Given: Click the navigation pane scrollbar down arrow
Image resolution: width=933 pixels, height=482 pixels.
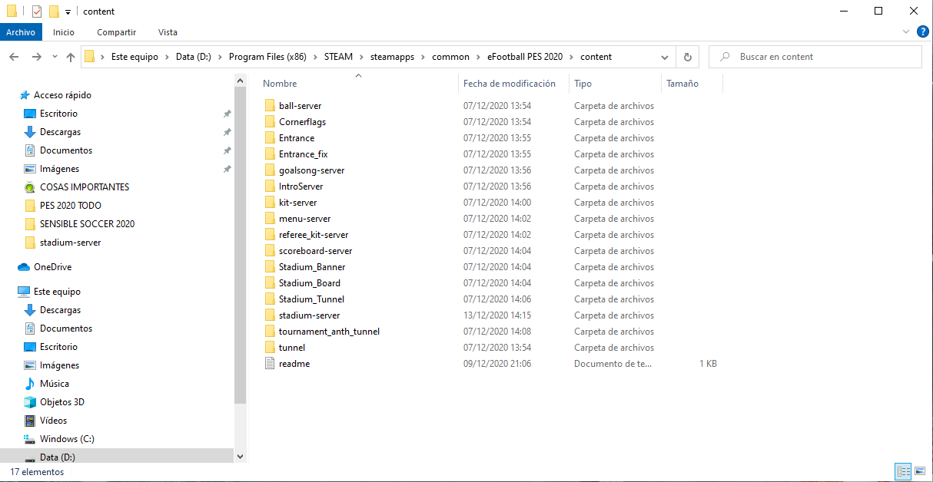Looking at the screenshot, I should (x=240, y=456).
